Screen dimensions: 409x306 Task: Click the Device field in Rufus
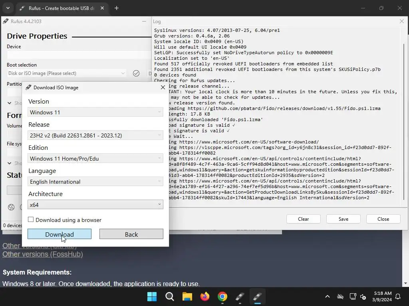79,55
